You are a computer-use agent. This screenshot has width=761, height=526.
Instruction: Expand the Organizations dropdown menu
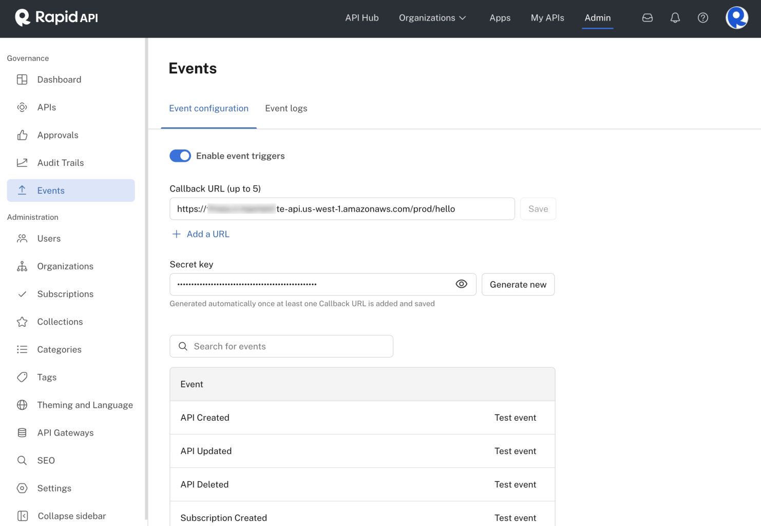tap(432, 18)
